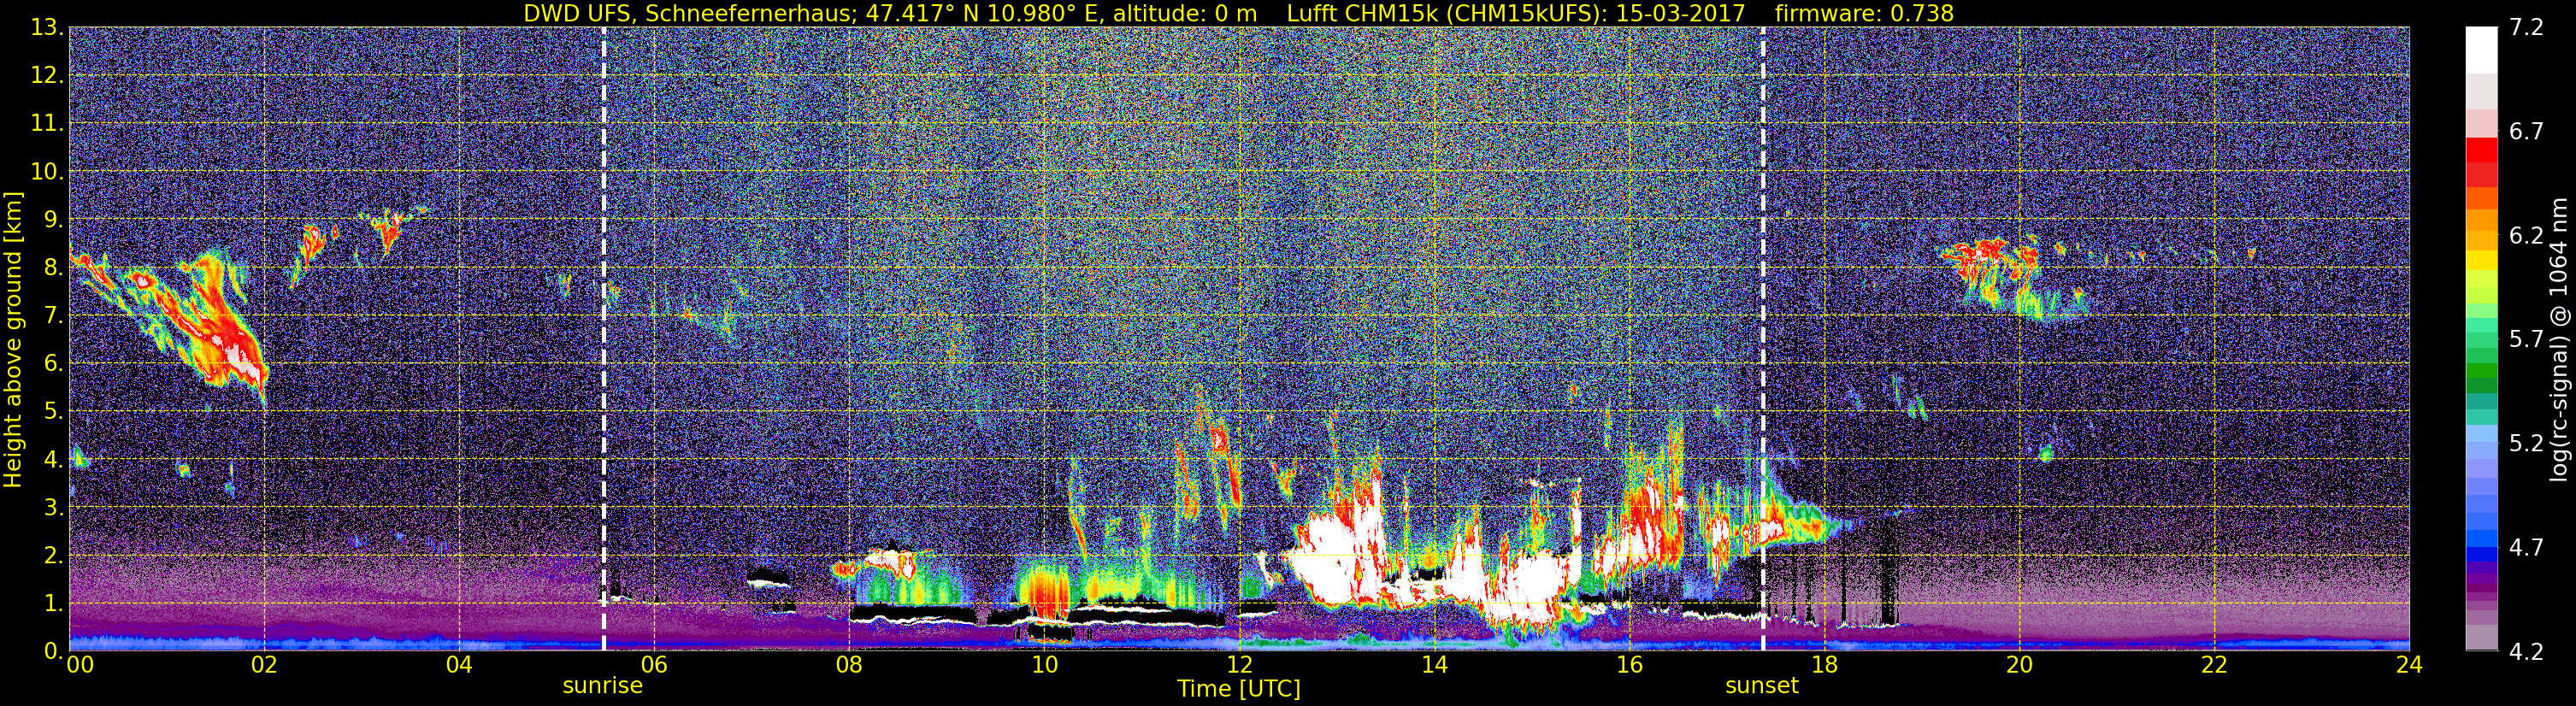Screen dimensions: 2576x706
Task: Click the time axis tick label '12'
Action: pyautogui.click(x=1239, y=666)
